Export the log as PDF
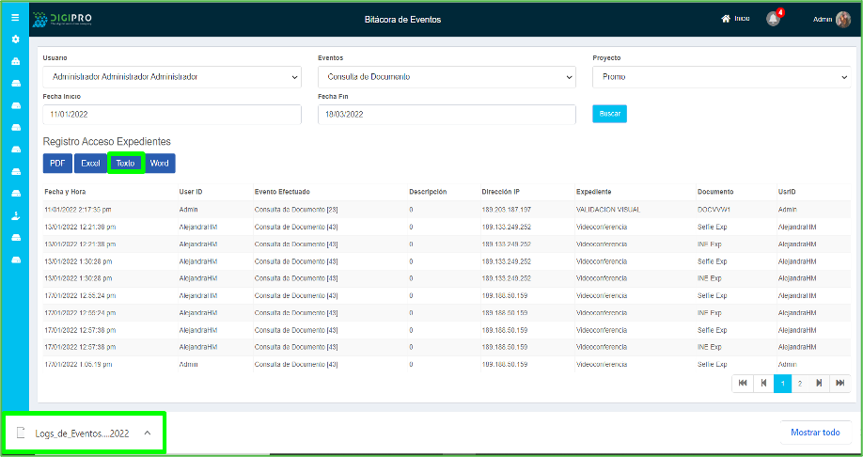Image resolution: width=863 pixels, height=457 pixels. tap(57, 164)
